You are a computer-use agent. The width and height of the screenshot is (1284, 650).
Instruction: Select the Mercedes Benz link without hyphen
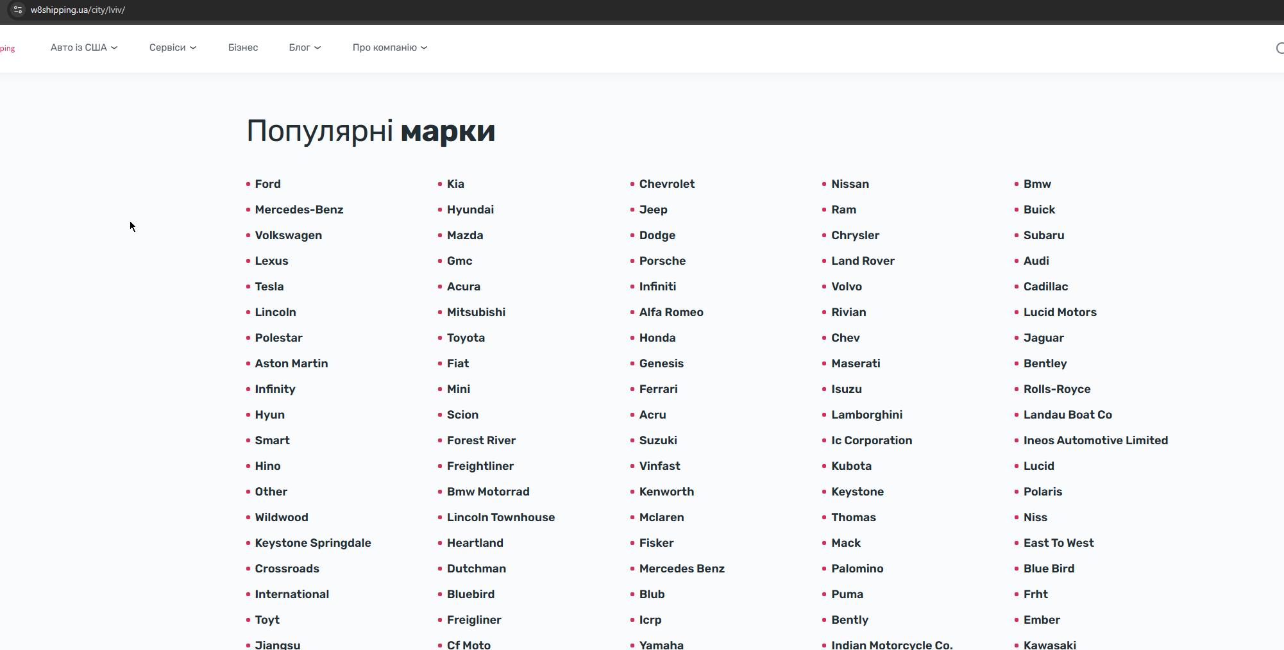point(682,569)
